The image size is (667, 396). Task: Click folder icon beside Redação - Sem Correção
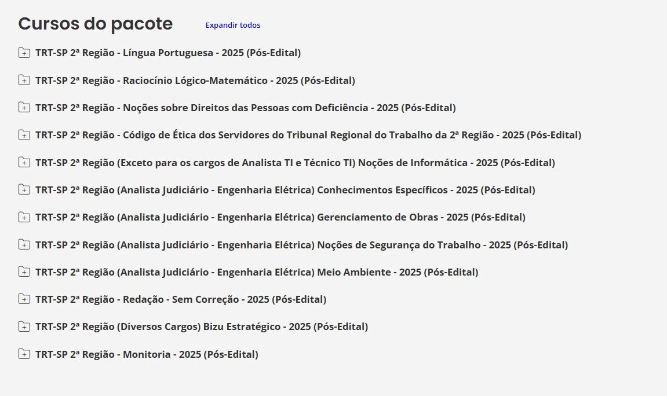(x=24, y=299)
